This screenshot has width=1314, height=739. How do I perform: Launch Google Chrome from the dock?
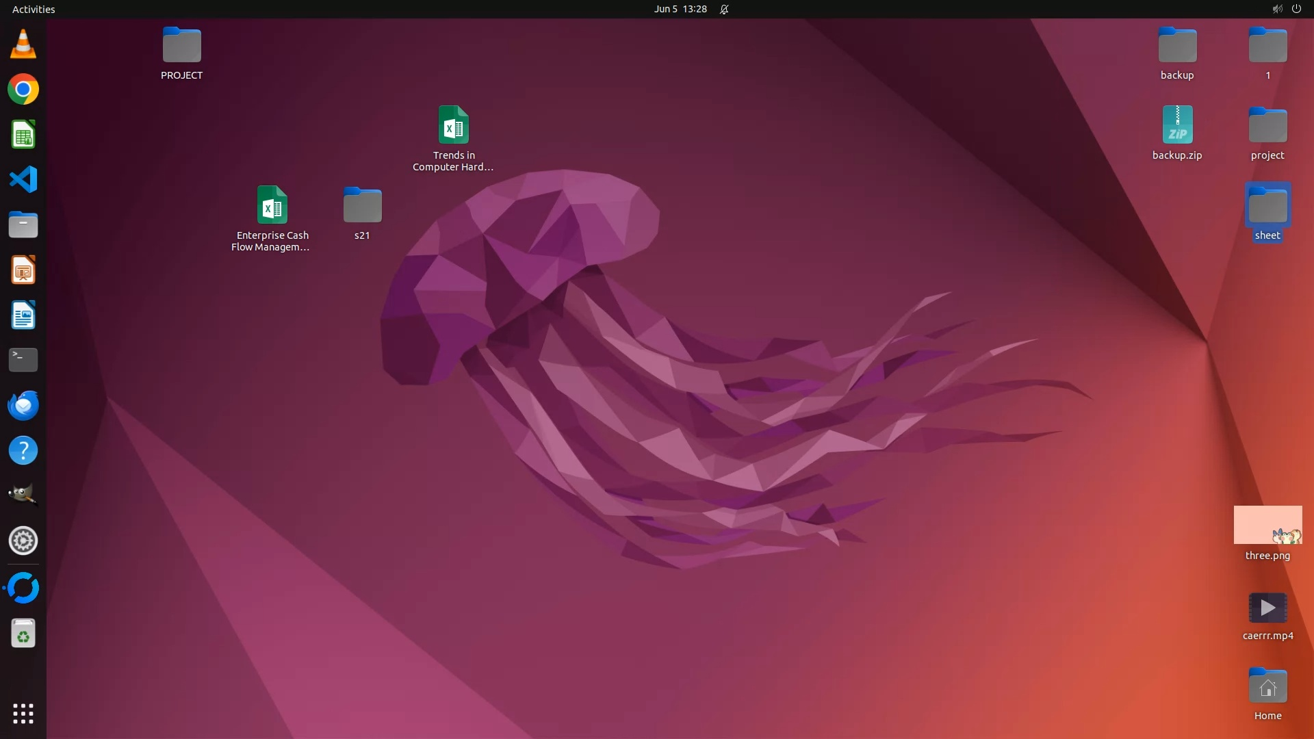point(23,90)
